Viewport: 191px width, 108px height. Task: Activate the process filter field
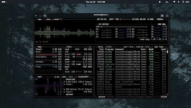click(108, 47)
